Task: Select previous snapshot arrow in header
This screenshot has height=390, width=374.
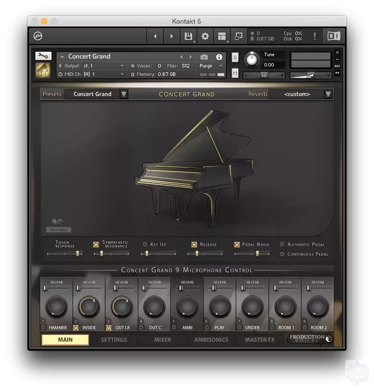Action: (x=181, y=57)
